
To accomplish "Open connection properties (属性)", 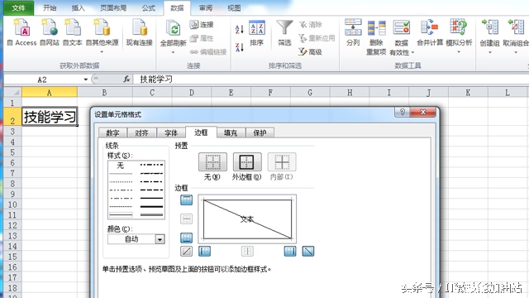I will click(202, 38).
